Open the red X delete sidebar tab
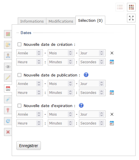This screenshot has width=139, height=160. tap(8, 132)
